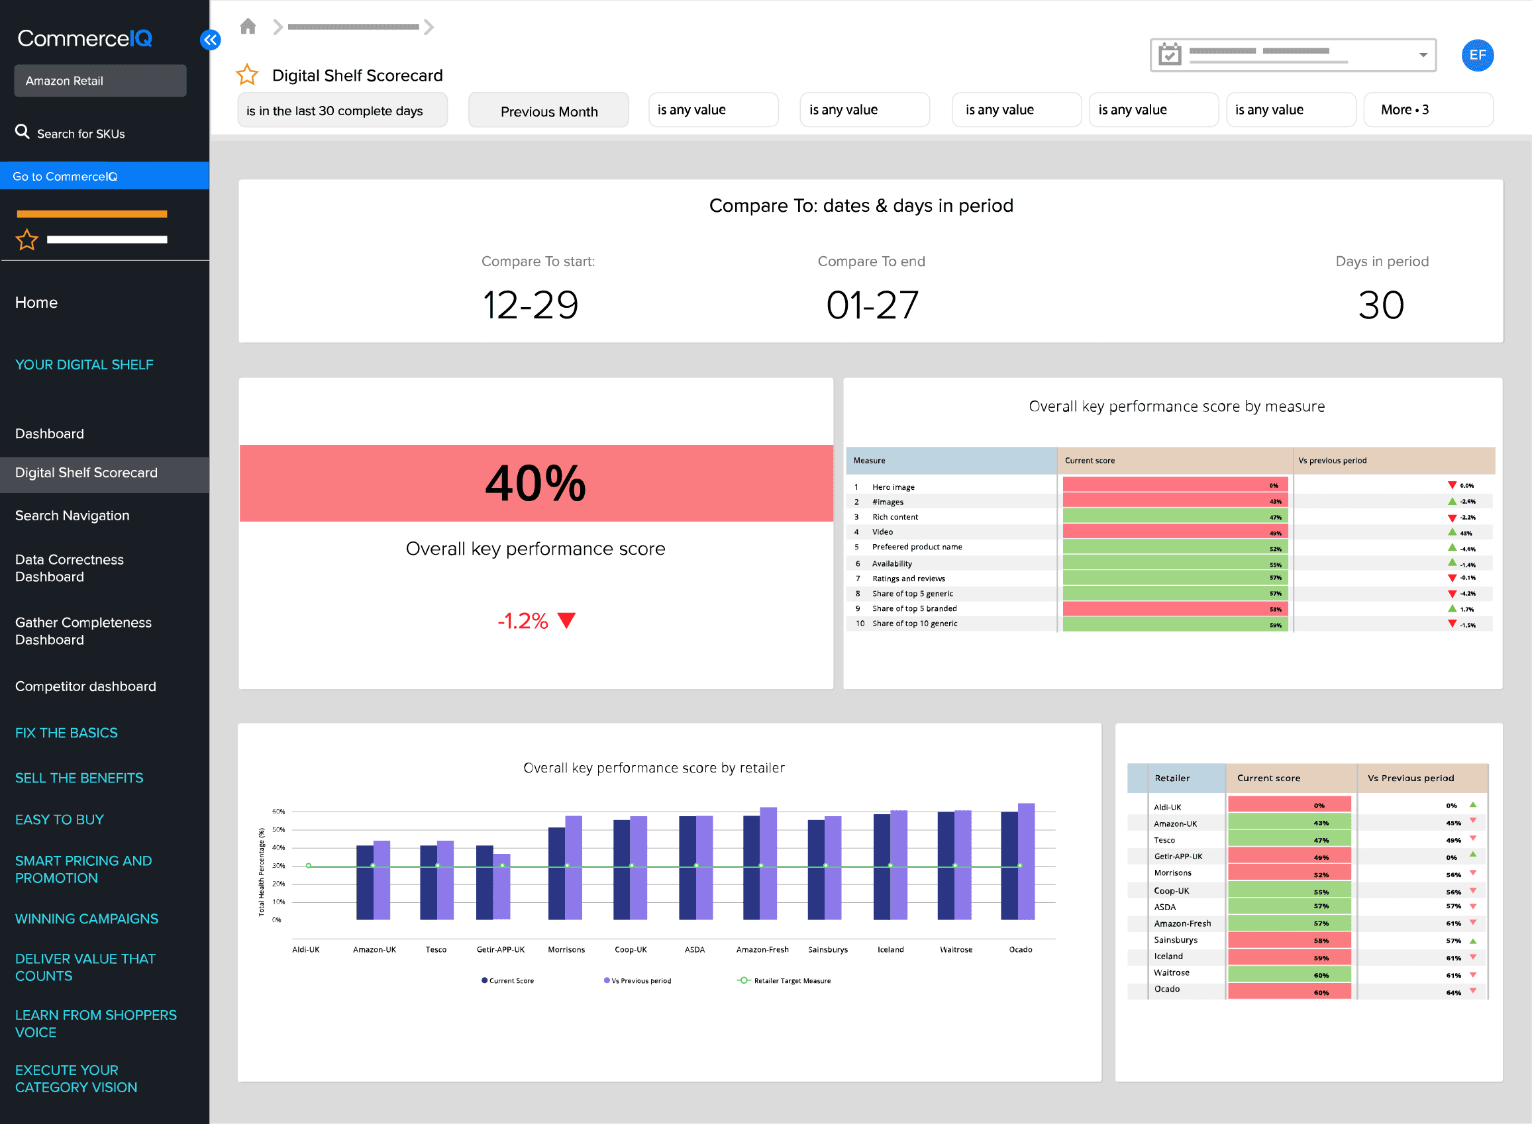Open SELL THE BENEFITS section

pos(79,778)
